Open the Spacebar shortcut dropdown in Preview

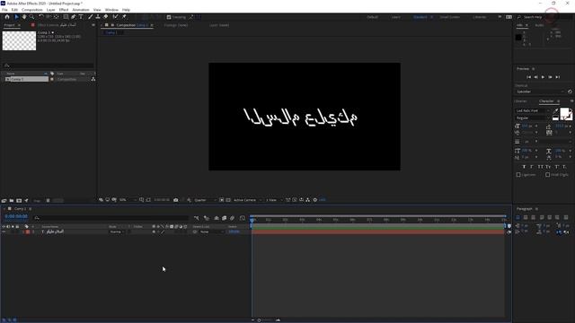tap(541, 92)
